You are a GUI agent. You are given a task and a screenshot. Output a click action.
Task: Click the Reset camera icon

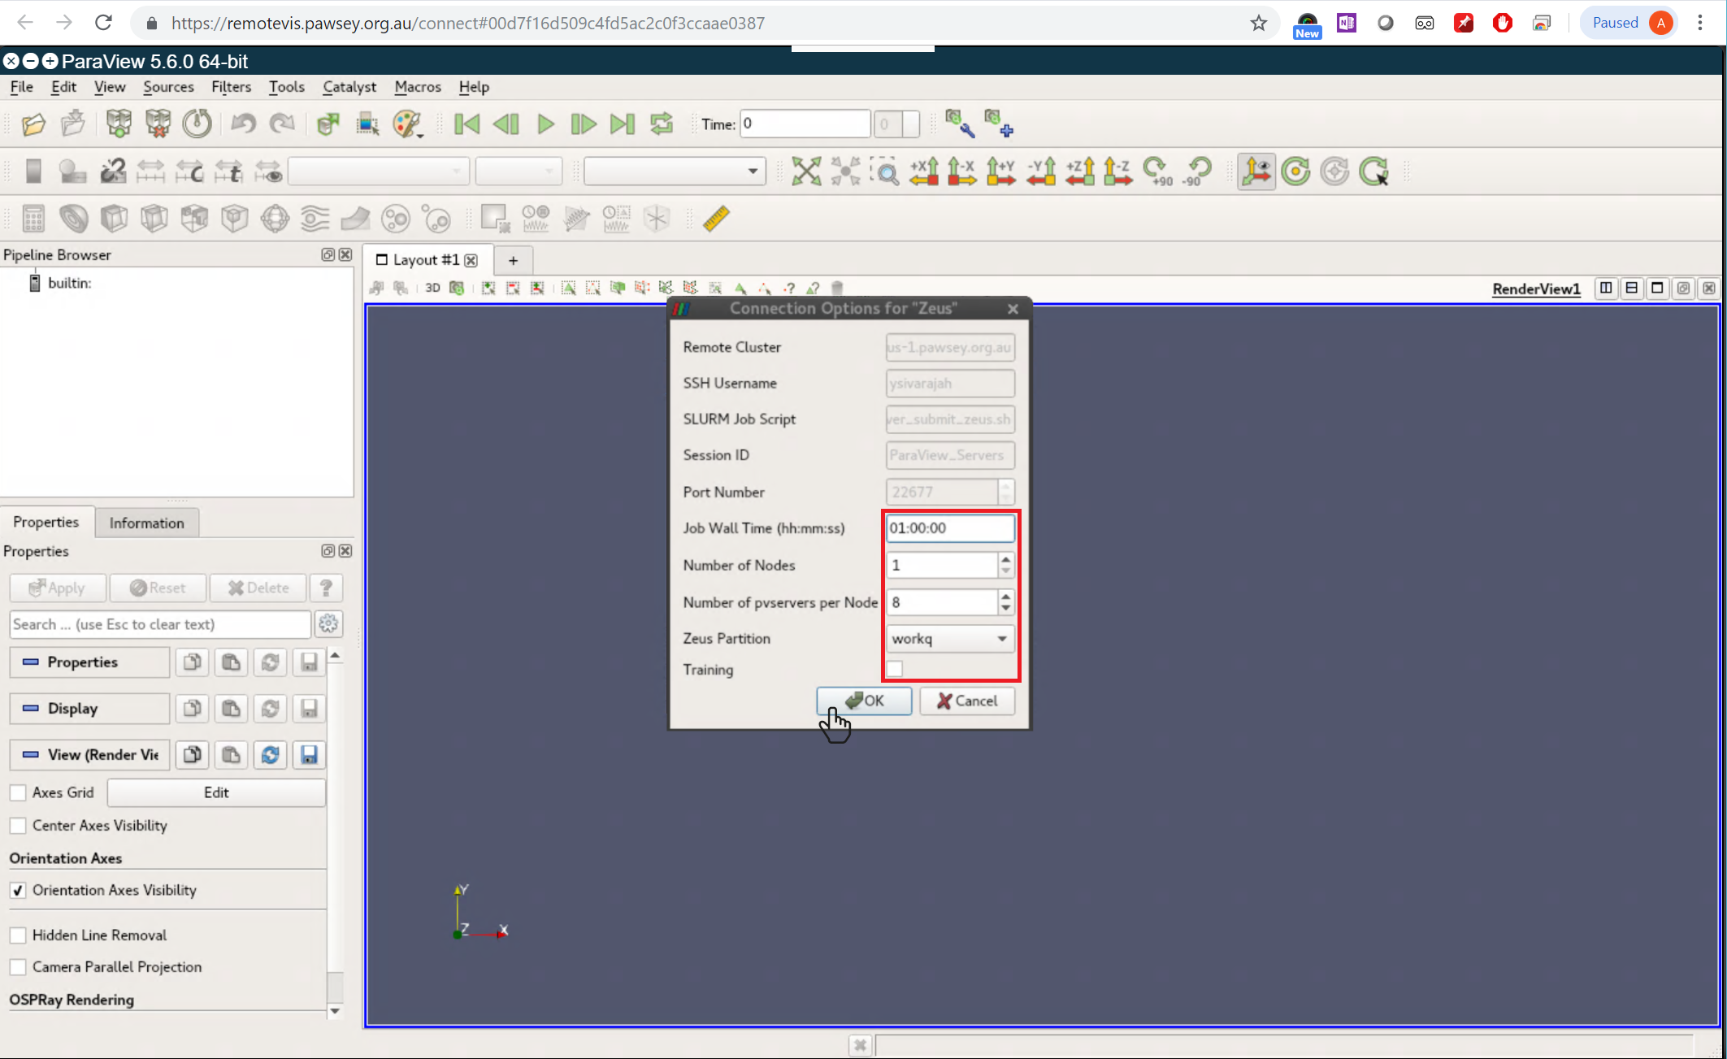[806, 171]
